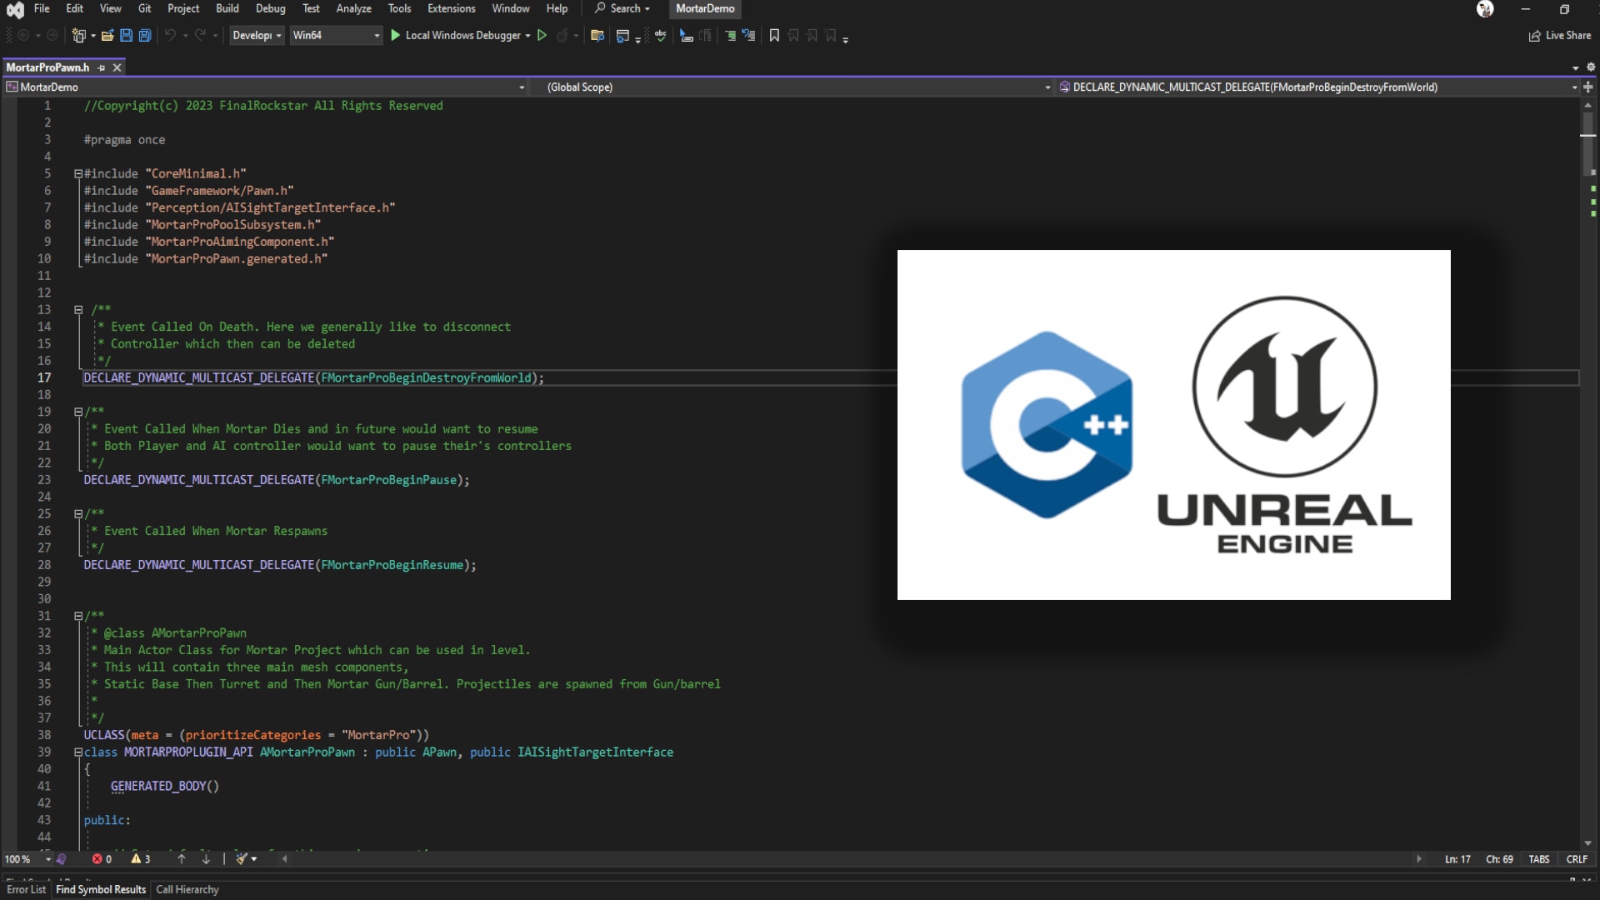Undo the last edit
The image size is (1600, 900).
(170, 35)
